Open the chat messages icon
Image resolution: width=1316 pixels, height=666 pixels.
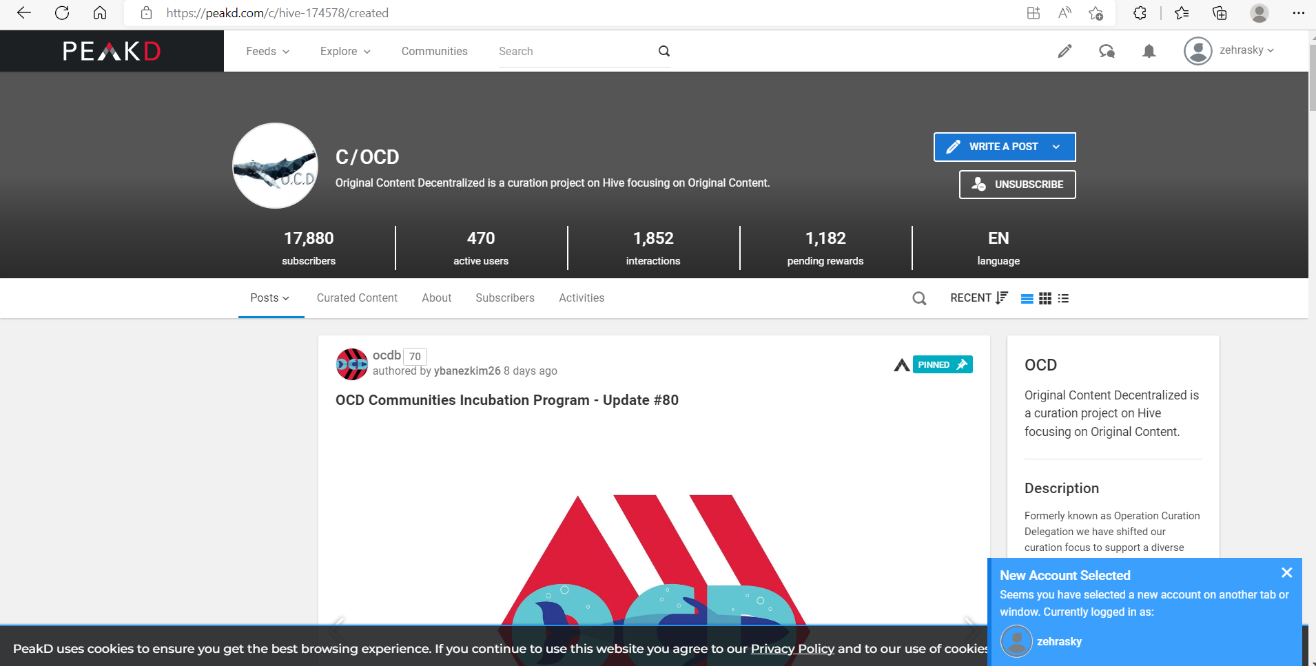(1107, 51)
